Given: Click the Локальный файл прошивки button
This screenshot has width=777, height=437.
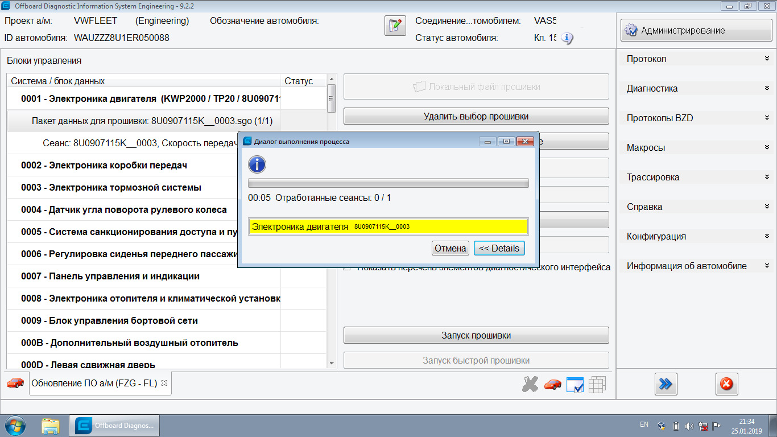Looking at the screenshot, I should (476, 87).
